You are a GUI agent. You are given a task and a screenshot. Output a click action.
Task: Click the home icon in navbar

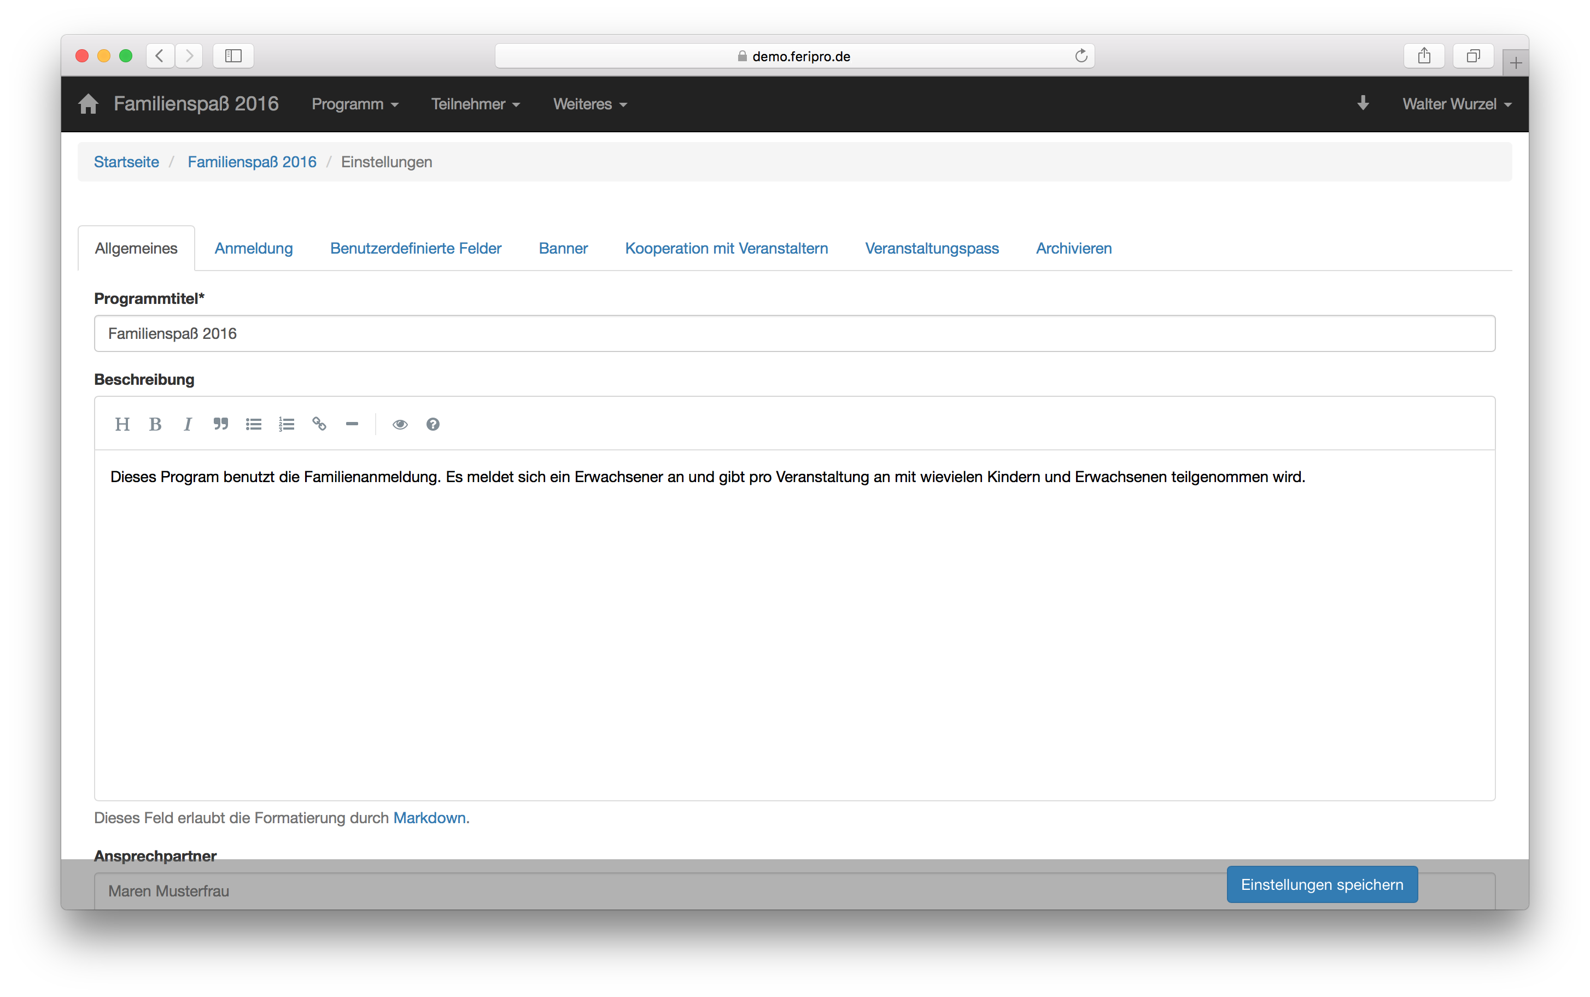(89, 103)
